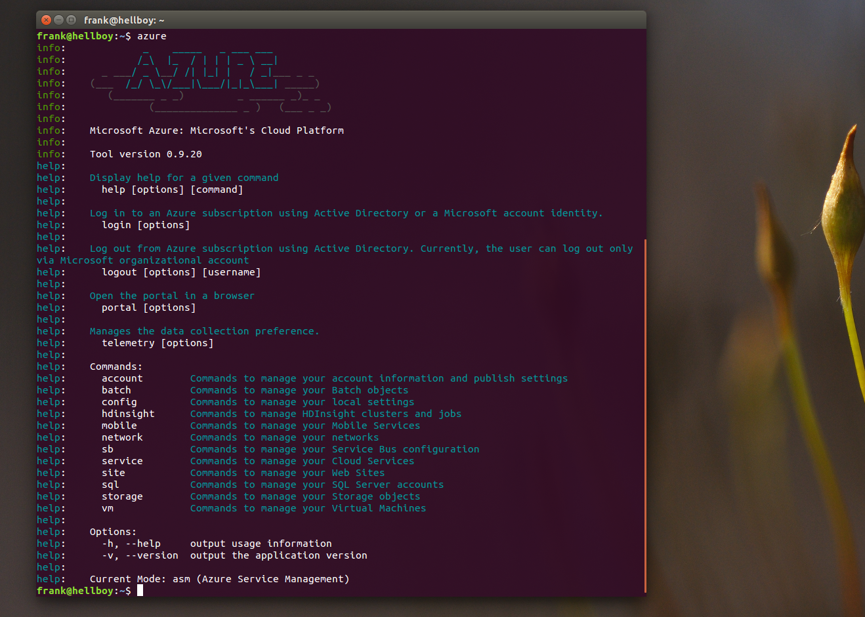Viewport: 865px width, 617px height.
Task: Click 'output usage information' description
Action: pos(261,544)
